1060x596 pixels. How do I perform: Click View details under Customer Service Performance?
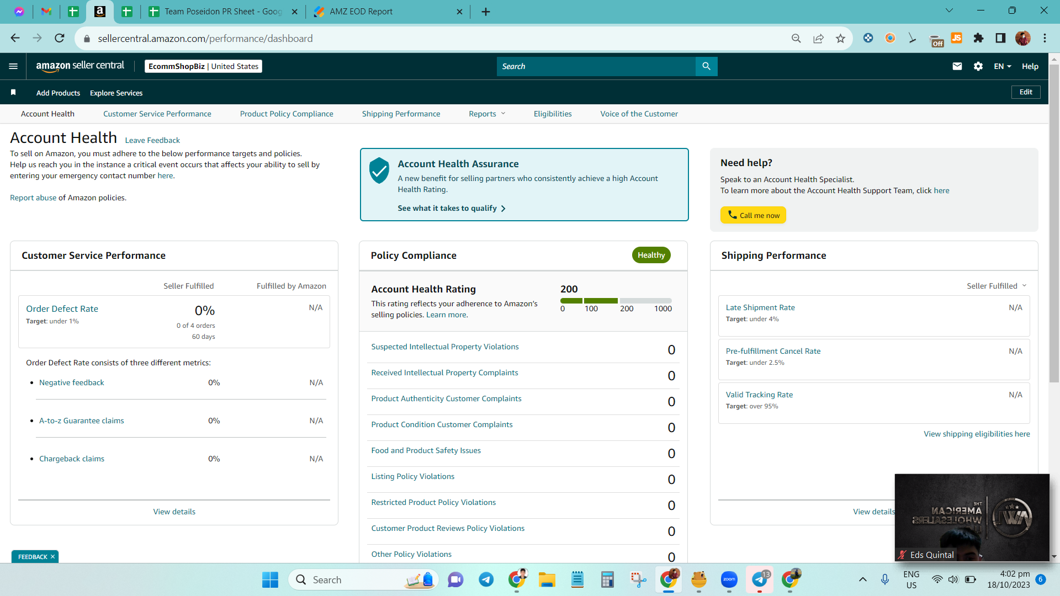tap(174, 512)
